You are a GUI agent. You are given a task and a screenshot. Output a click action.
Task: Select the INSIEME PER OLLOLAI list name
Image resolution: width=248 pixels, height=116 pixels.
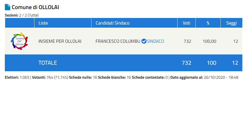60,41
